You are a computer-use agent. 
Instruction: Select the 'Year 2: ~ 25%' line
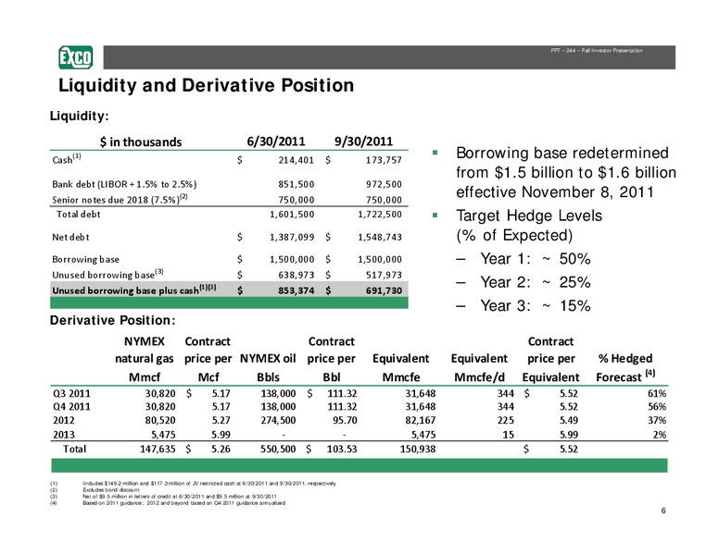(536, 282)
